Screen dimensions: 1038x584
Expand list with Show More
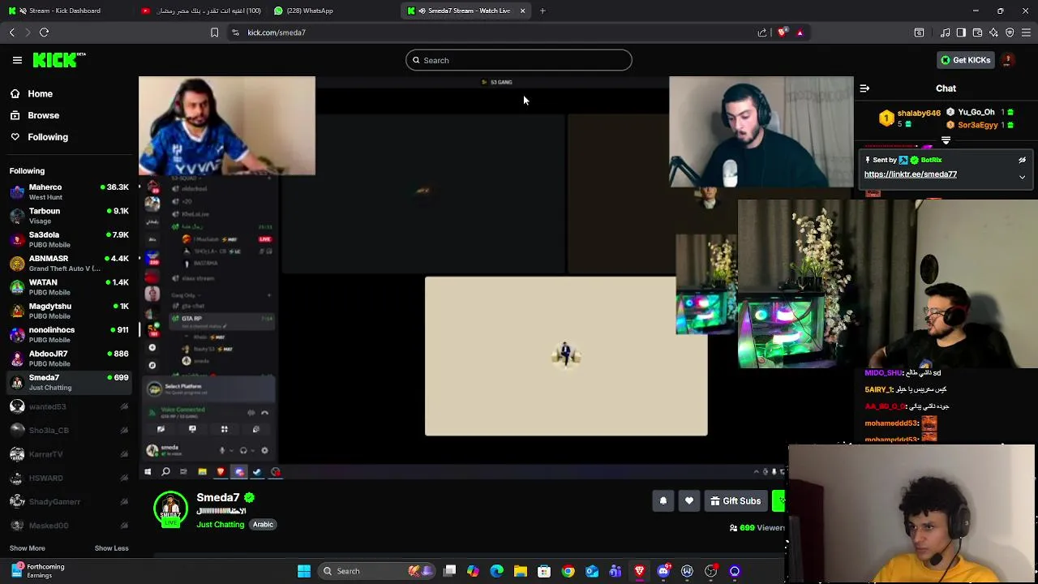click(x=27, y=548)
